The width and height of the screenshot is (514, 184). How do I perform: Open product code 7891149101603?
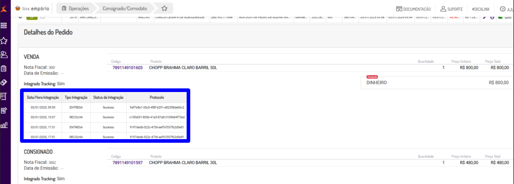(x=127, y=68)
